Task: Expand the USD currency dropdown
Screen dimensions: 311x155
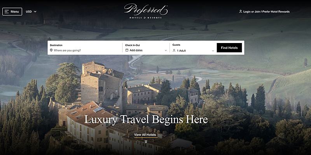Action: pyautogui.click(x=31, y=12)
